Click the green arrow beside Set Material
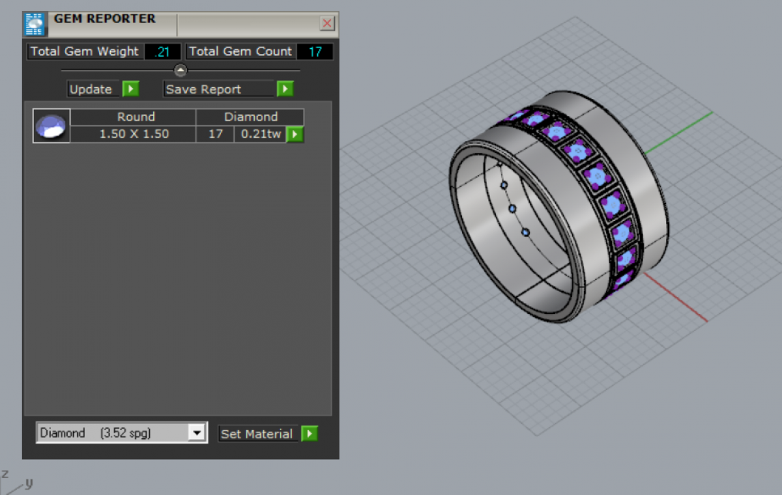 click(x=310, y=434)
